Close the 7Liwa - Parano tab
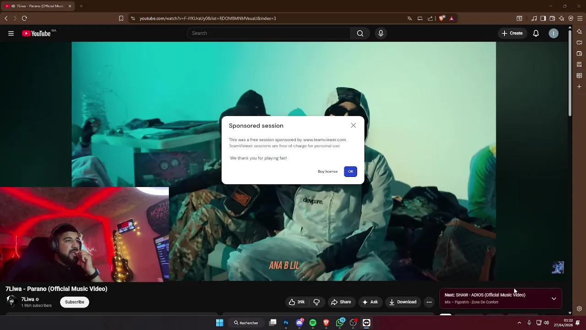586x330 pixels. pyautogui.click(x=70, y=6)
